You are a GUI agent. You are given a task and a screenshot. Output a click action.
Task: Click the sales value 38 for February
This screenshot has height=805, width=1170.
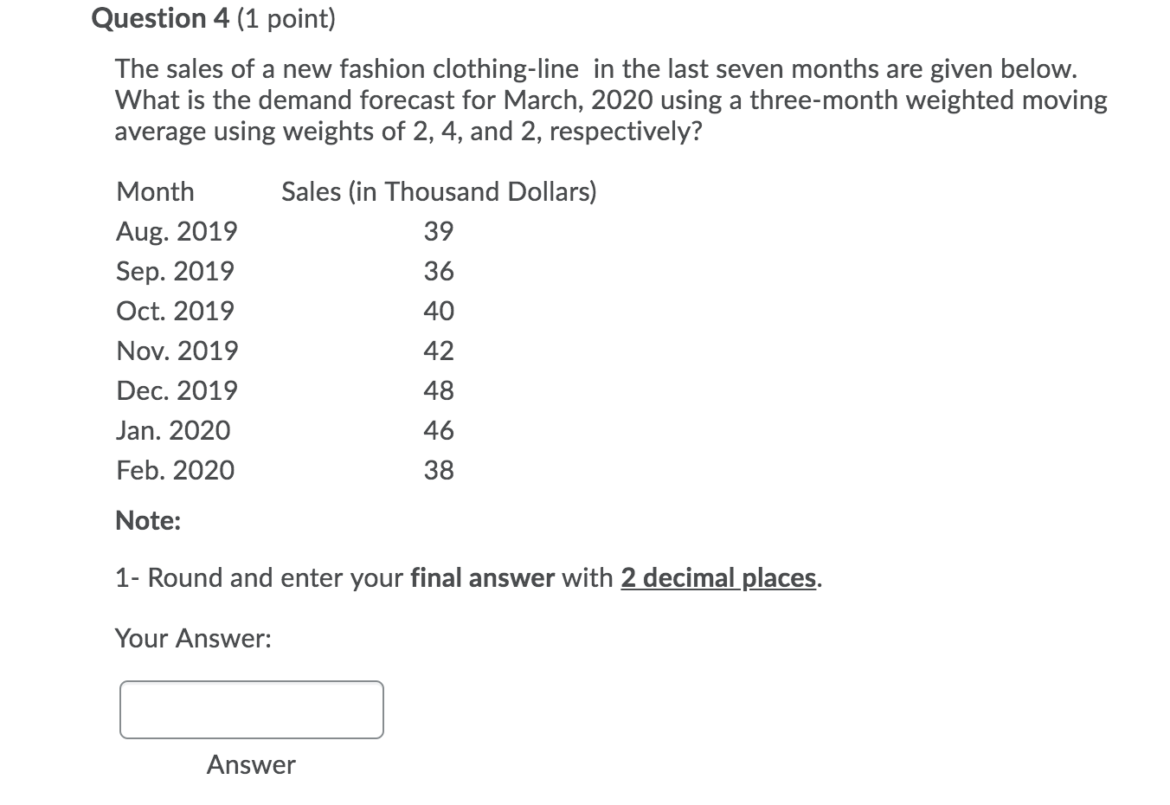[x=438, y=470]
